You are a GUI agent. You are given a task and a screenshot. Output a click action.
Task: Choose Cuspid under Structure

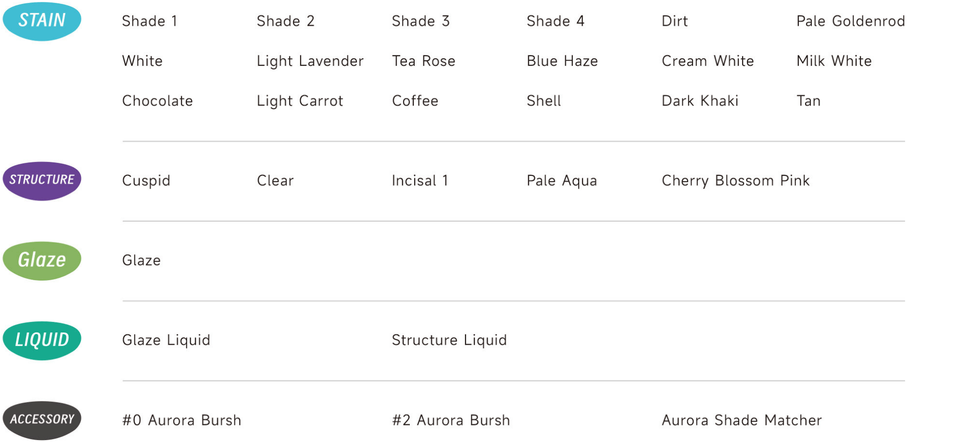tap(146, 181)
